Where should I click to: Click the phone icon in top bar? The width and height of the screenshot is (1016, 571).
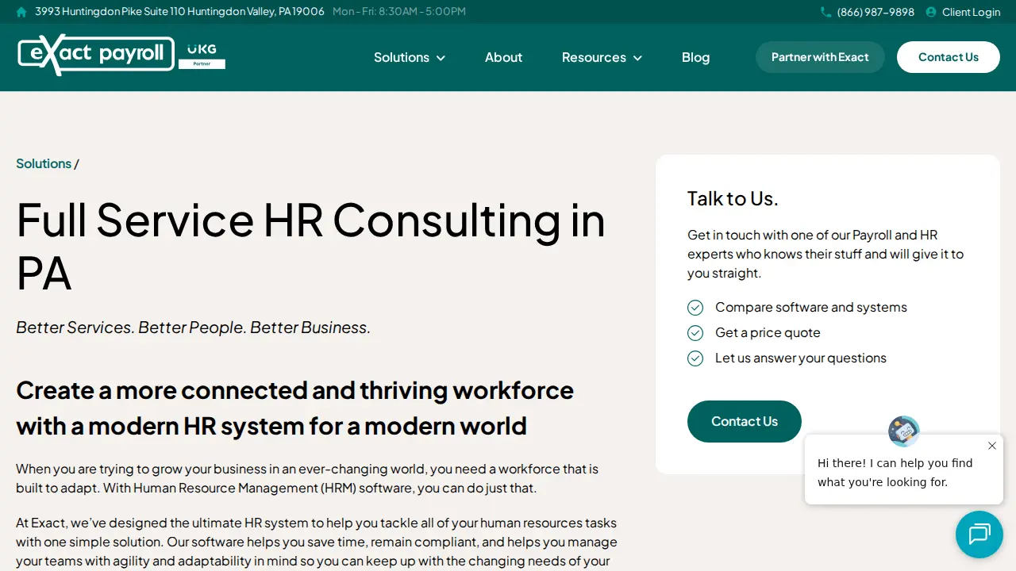point(825,12)
